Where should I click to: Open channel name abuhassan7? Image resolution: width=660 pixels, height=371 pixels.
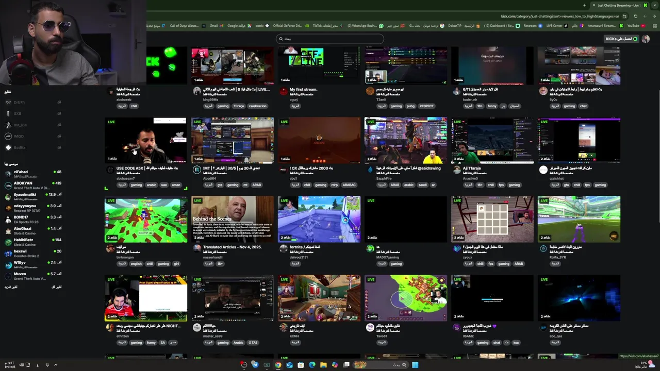[x=125, y=178]
